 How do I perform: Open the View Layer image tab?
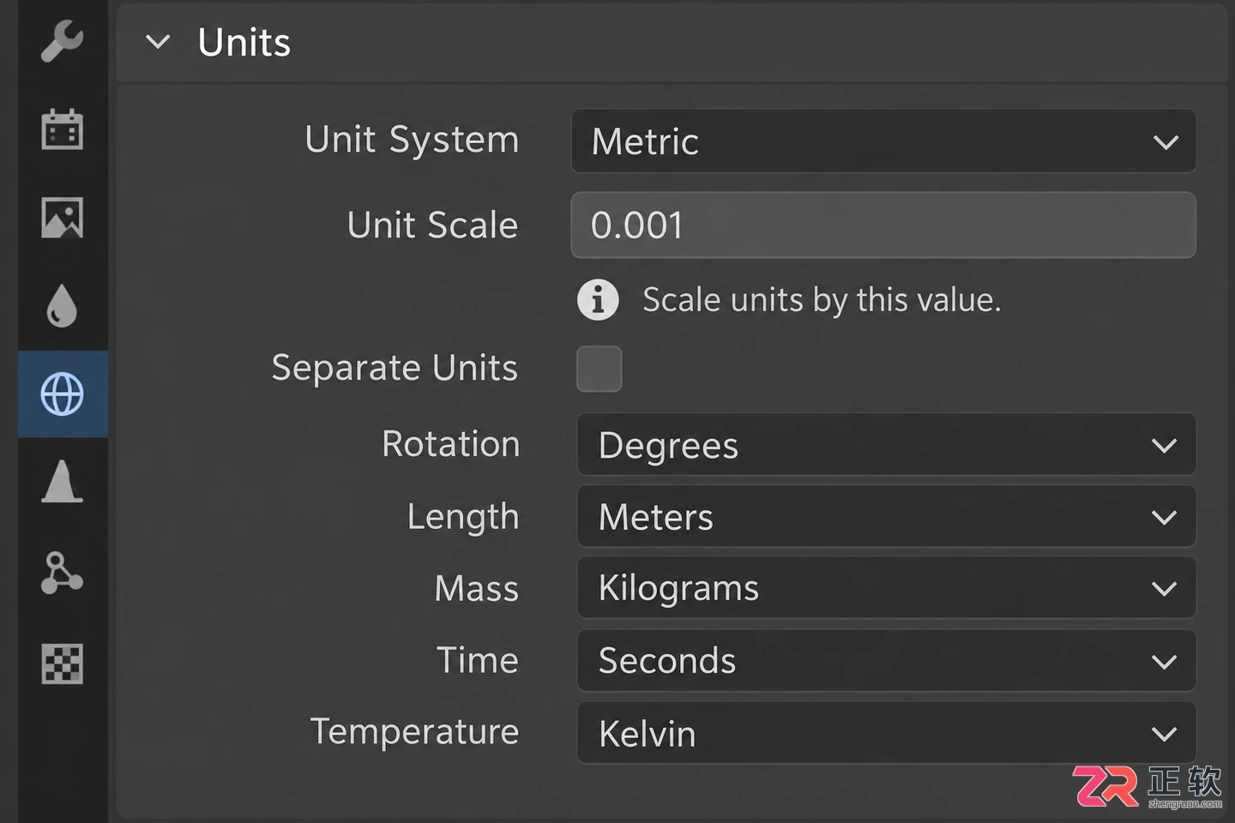pos(62,218)
